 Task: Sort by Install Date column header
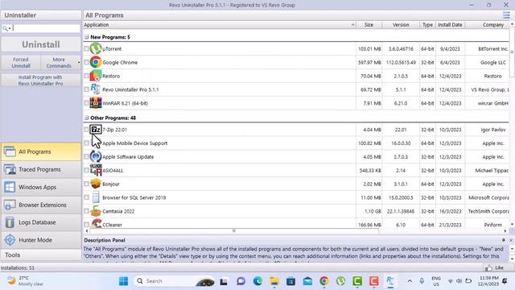click(x=450, y=25)
